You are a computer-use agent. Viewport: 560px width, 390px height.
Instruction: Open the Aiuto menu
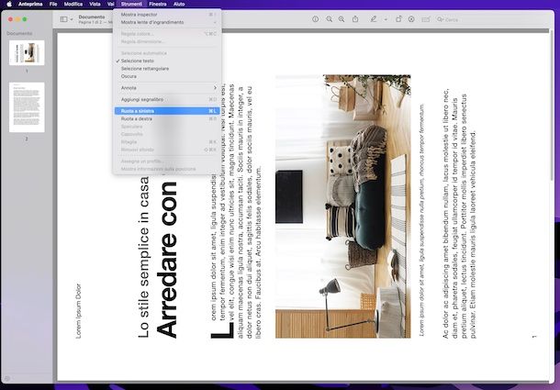pyautogui.click(x=179, y=5)
